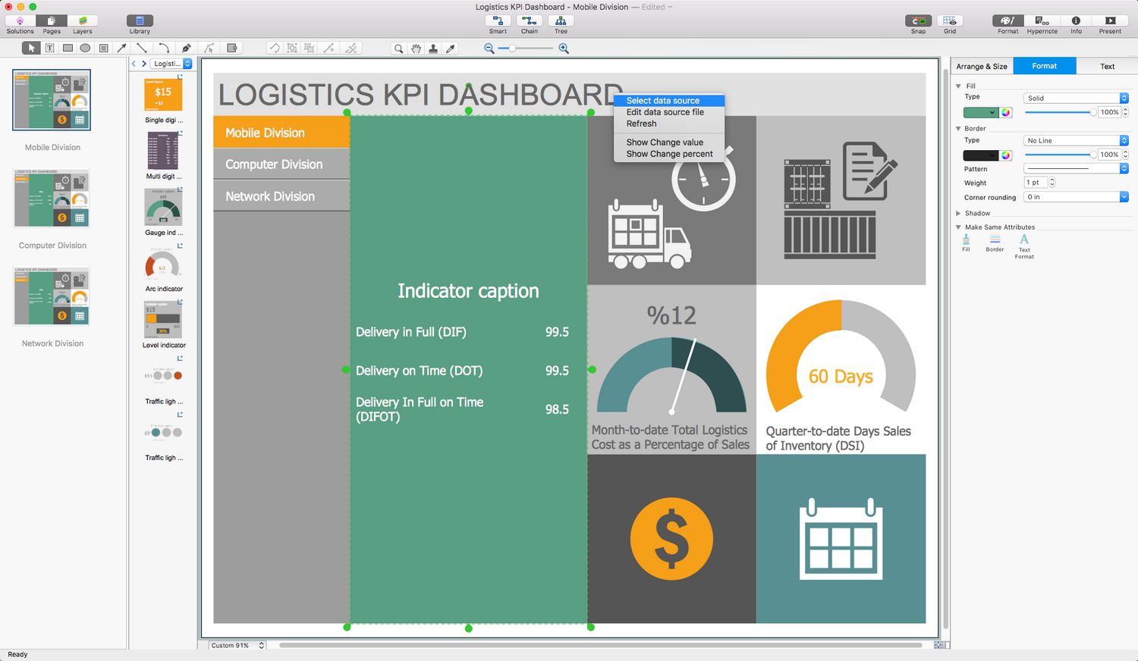Click the zoom in magnifier icon
Image resolution: width=1138 pixels, height=661 pixels.
coord(564,49)
